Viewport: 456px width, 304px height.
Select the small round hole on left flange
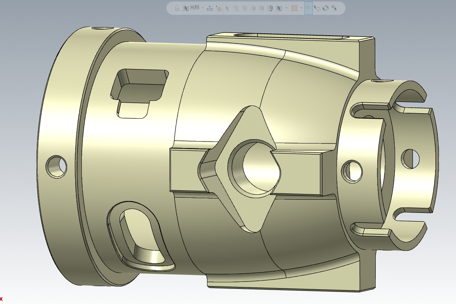[x=57, y=167]
